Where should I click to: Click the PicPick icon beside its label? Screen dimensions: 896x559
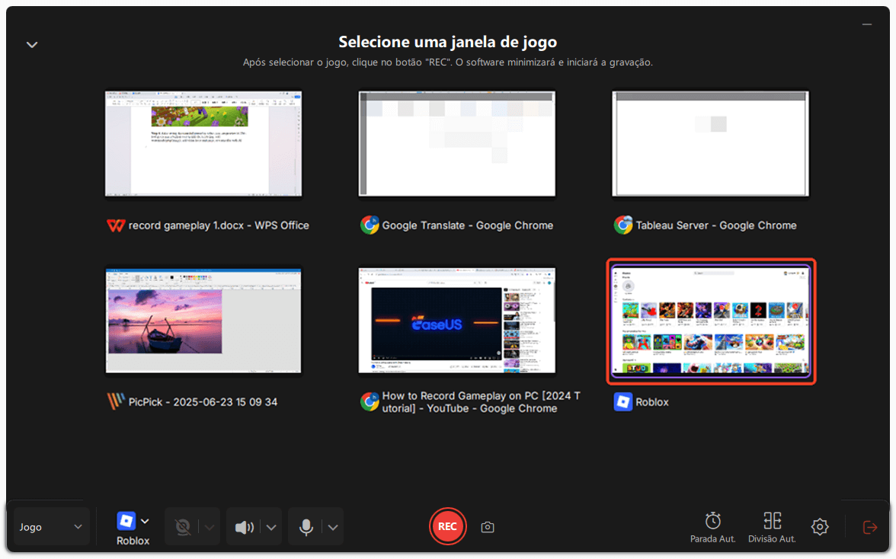(116, 401)
